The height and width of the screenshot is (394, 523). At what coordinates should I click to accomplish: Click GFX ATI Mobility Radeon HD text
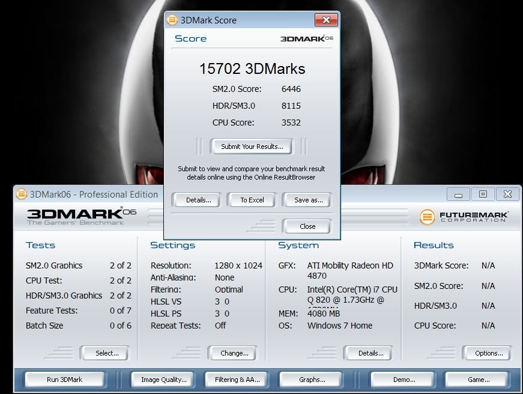tap(350, 270)
